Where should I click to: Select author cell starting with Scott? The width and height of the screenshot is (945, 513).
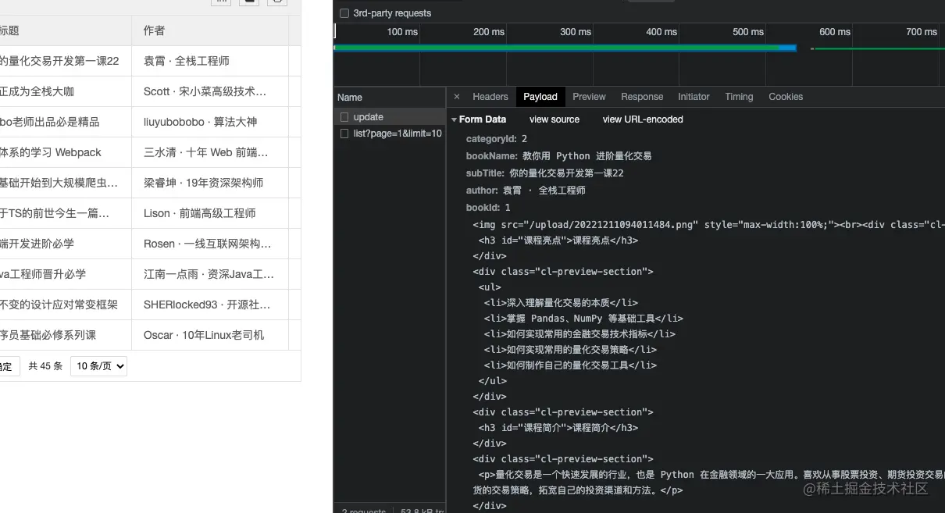coord(210,91)
